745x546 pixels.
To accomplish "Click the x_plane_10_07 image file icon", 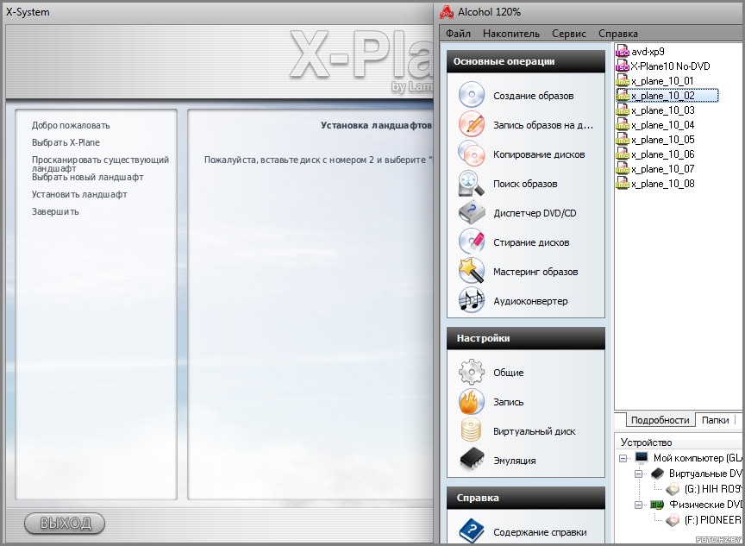I will point(622,169).
